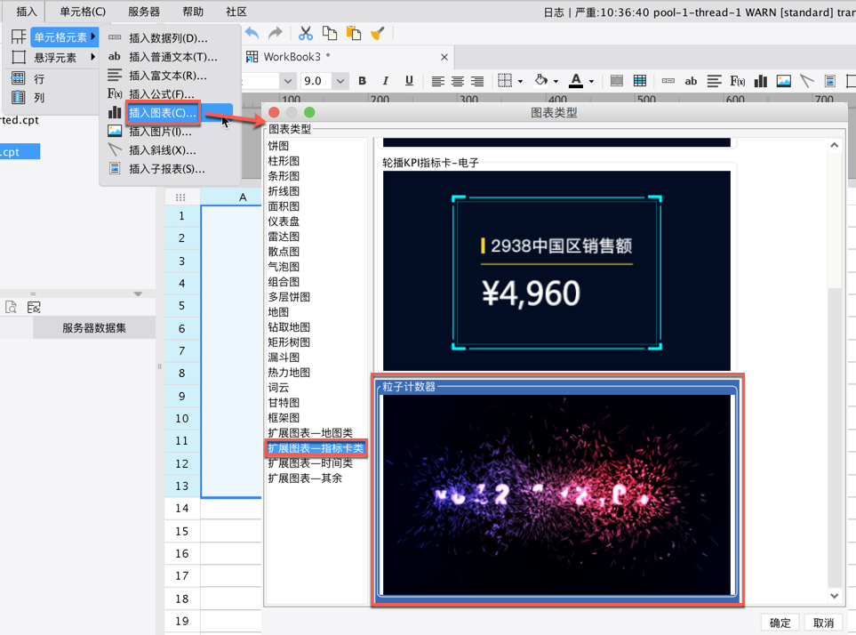Select 插入公式(F)... menu entry
The image size is (856, 635).
170,94
